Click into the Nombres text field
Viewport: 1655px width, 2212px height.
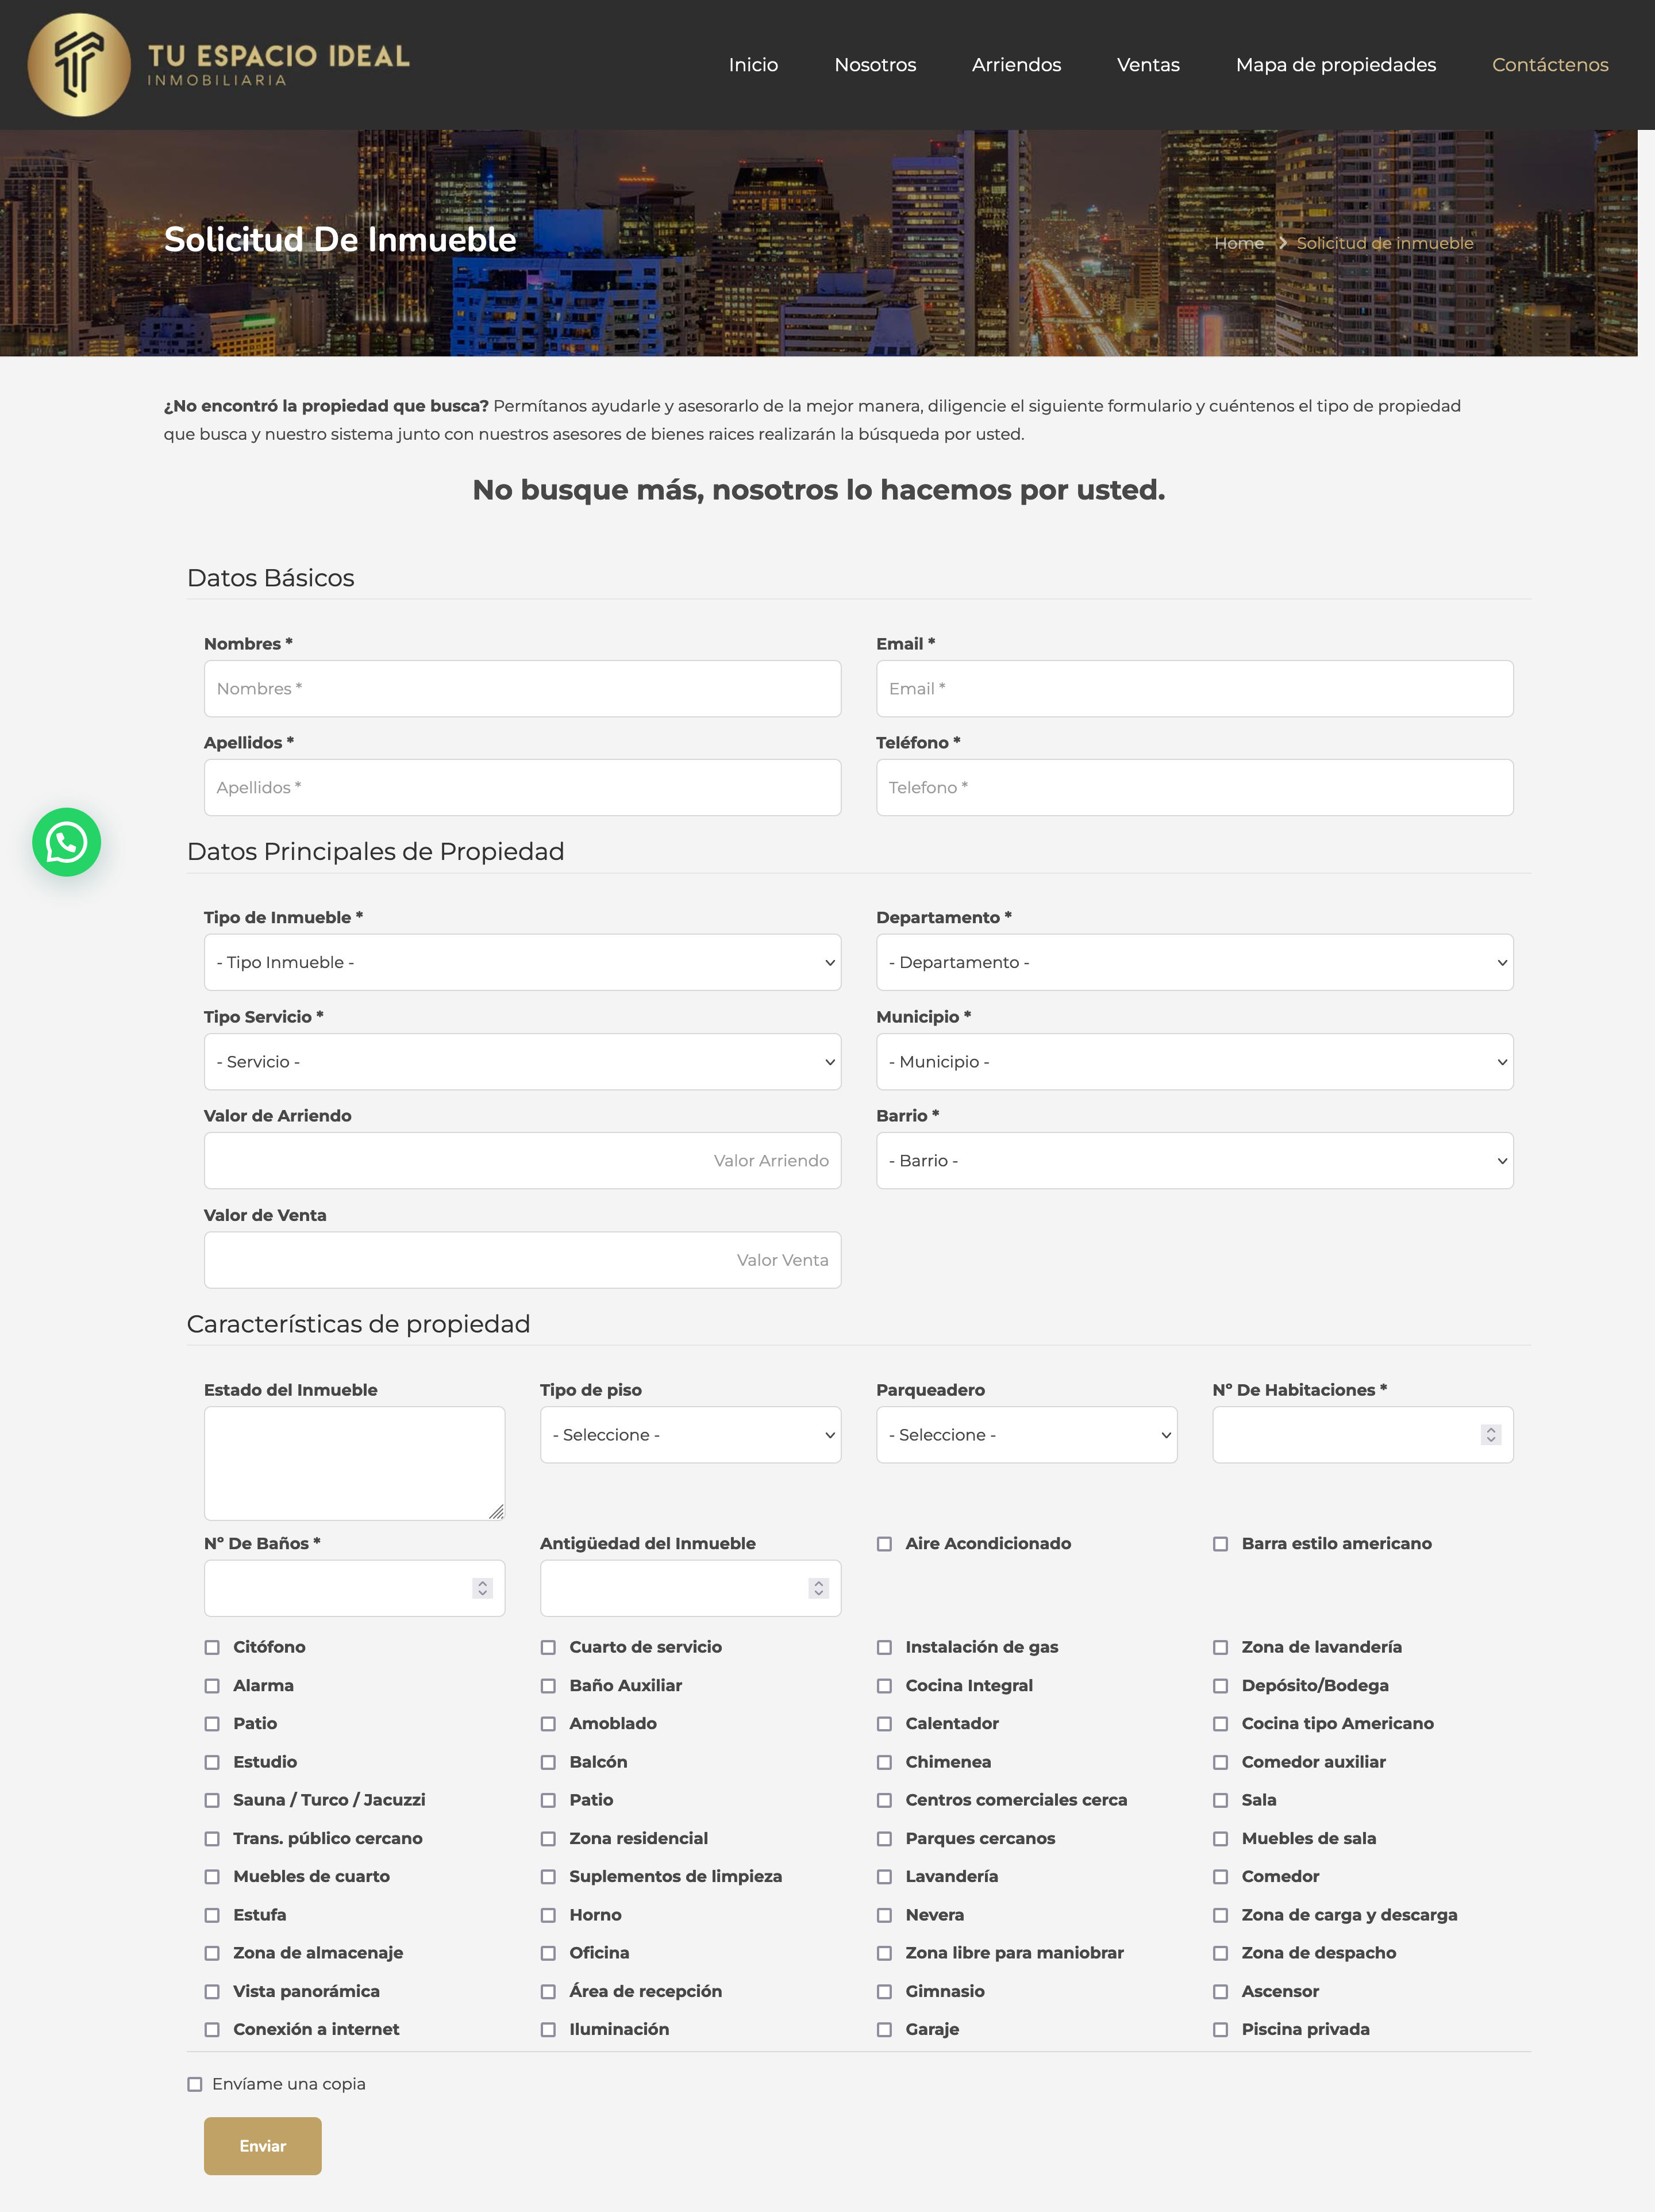[522, 689]
